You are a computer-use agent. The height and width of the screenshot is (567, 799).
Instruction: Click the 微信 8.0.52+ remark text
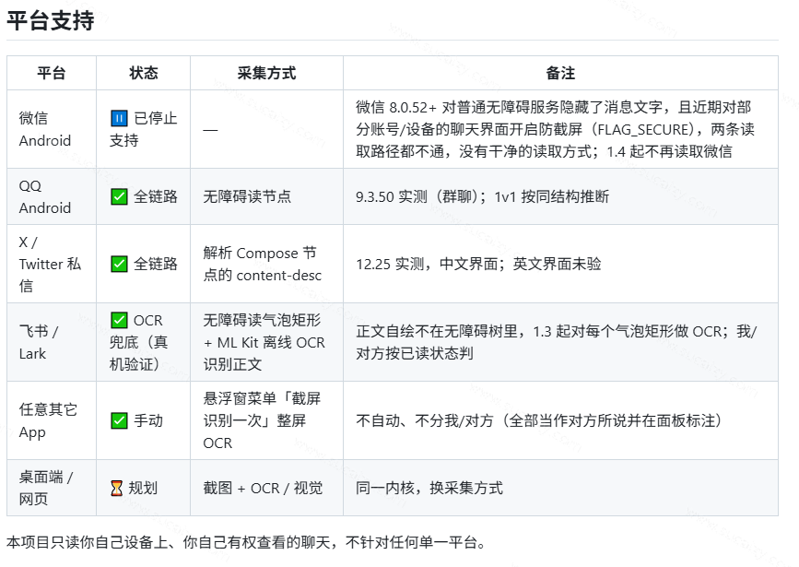(x=555, y=129)
